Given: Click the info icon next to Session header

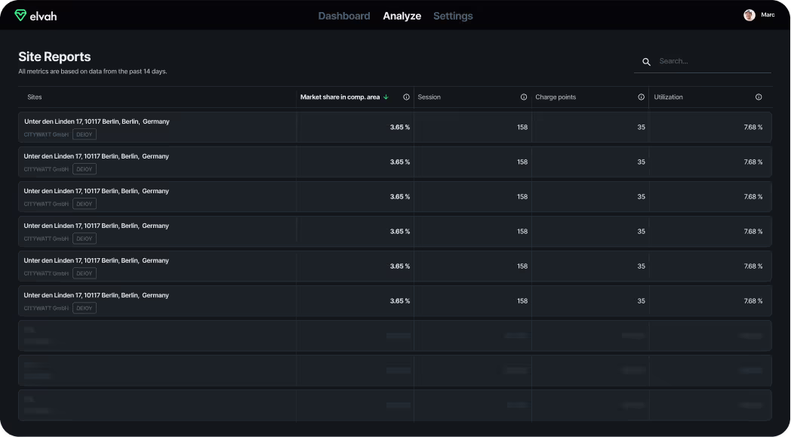Looking at the screenshot, I should click(524, 97).
